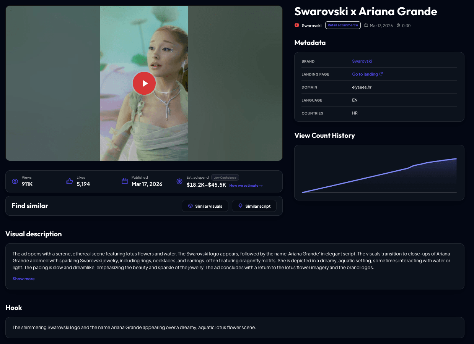
Task: Find ads with Similar visuals
Action: coord(205,206)
